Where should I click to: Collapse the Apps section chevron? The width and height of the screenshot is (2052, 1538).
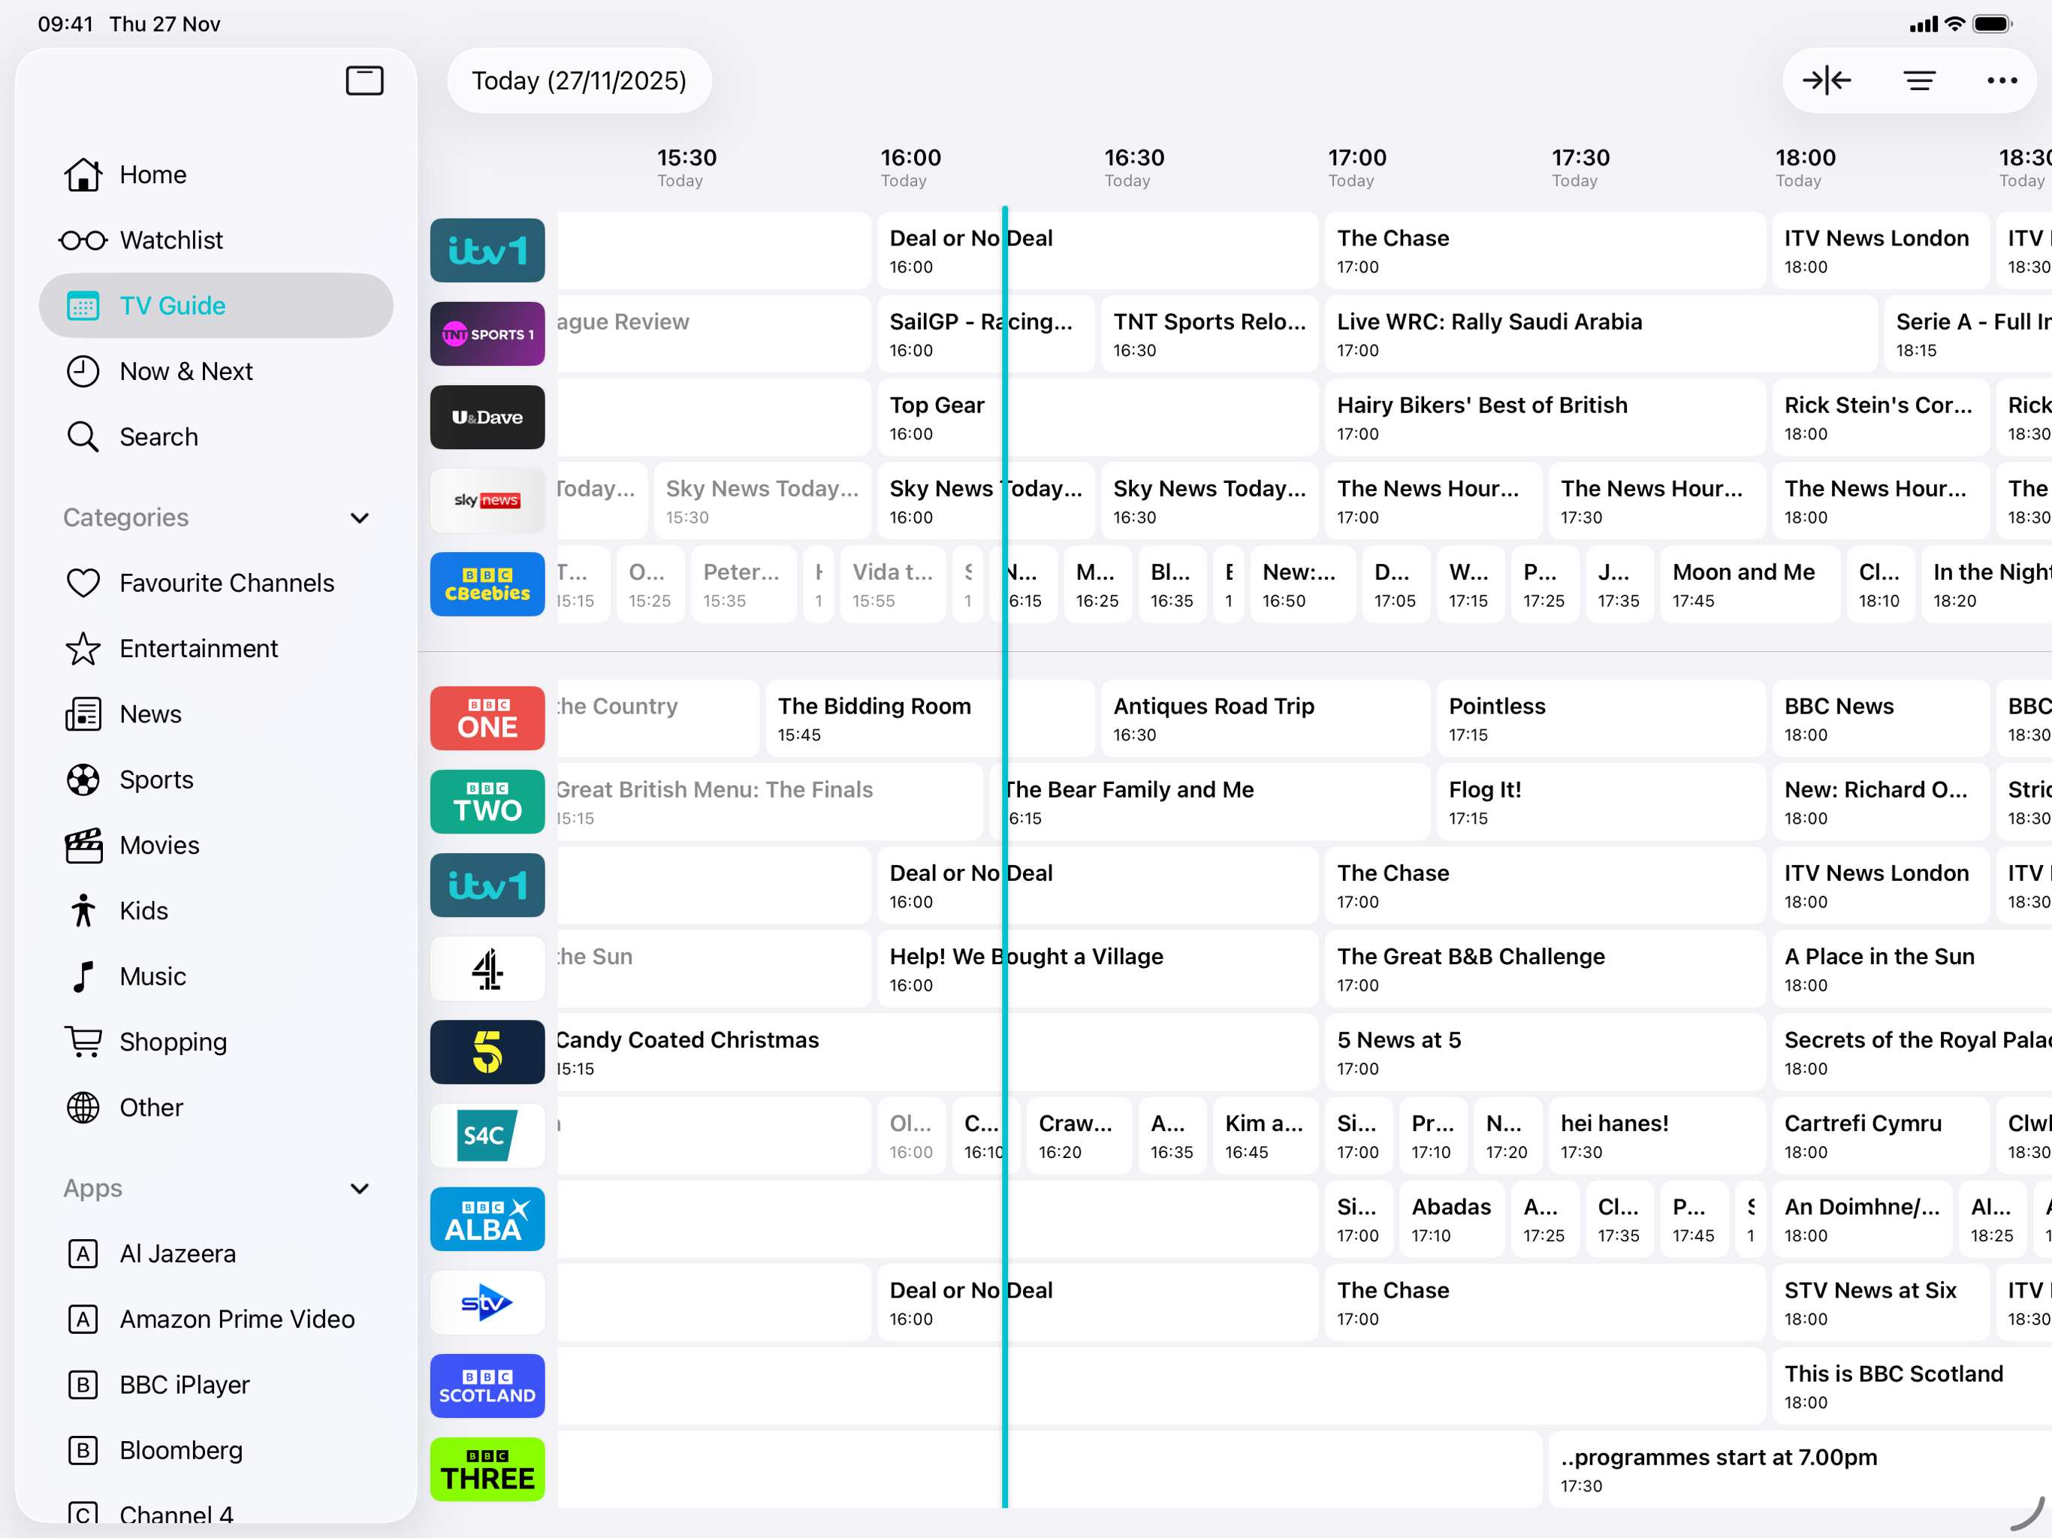click(x=360, y=1188)
